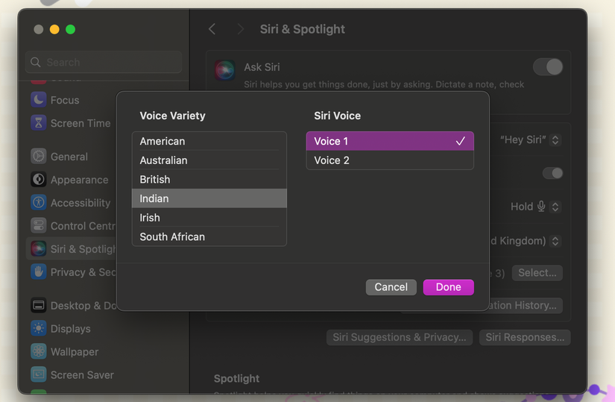This screenshot has height=402, width=615.
Task: Select American voice variety
Action: click(x=209, y=141)
